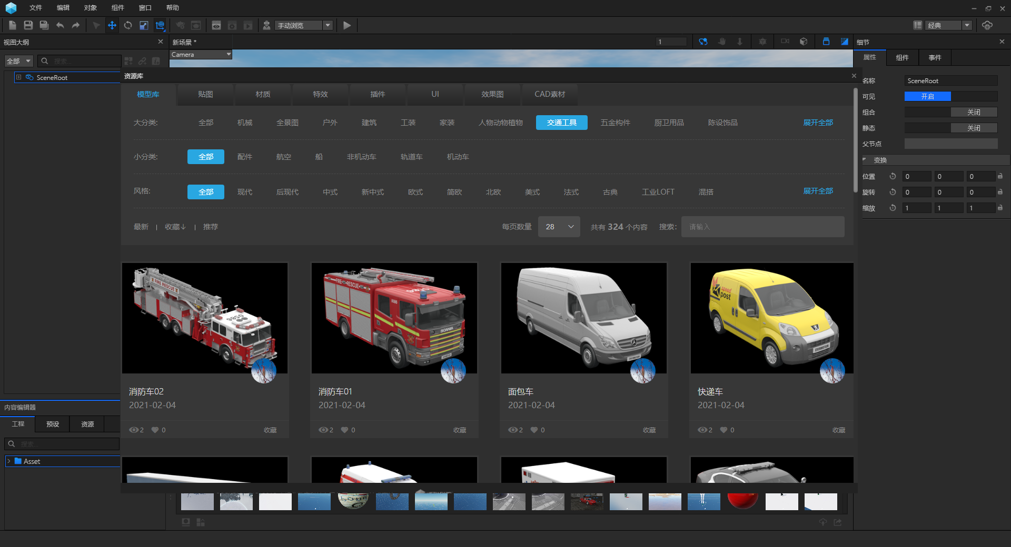Undo the last action

60,25
